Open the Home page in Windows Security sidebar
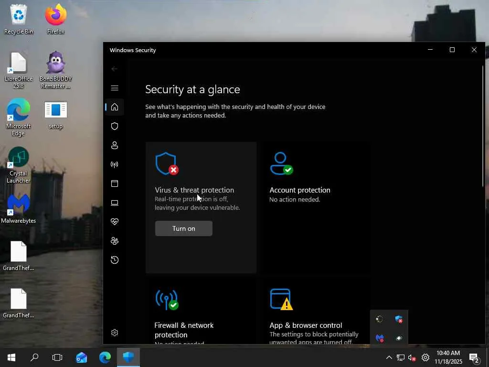This screenshot has height=367, width=489. [x=115, y=107]
